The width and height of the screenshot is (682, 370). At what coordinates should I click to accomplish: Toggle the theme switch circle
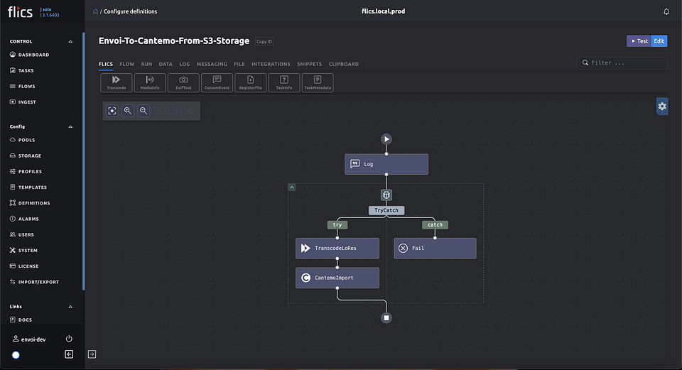click(16, 354)
